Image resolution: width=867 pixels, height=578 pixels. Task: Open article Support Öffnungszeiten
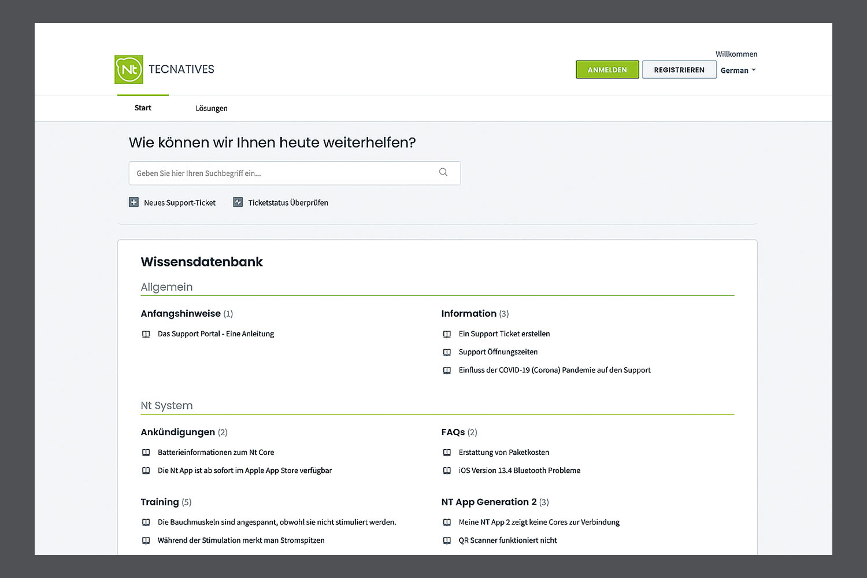[x=498, y=352]
